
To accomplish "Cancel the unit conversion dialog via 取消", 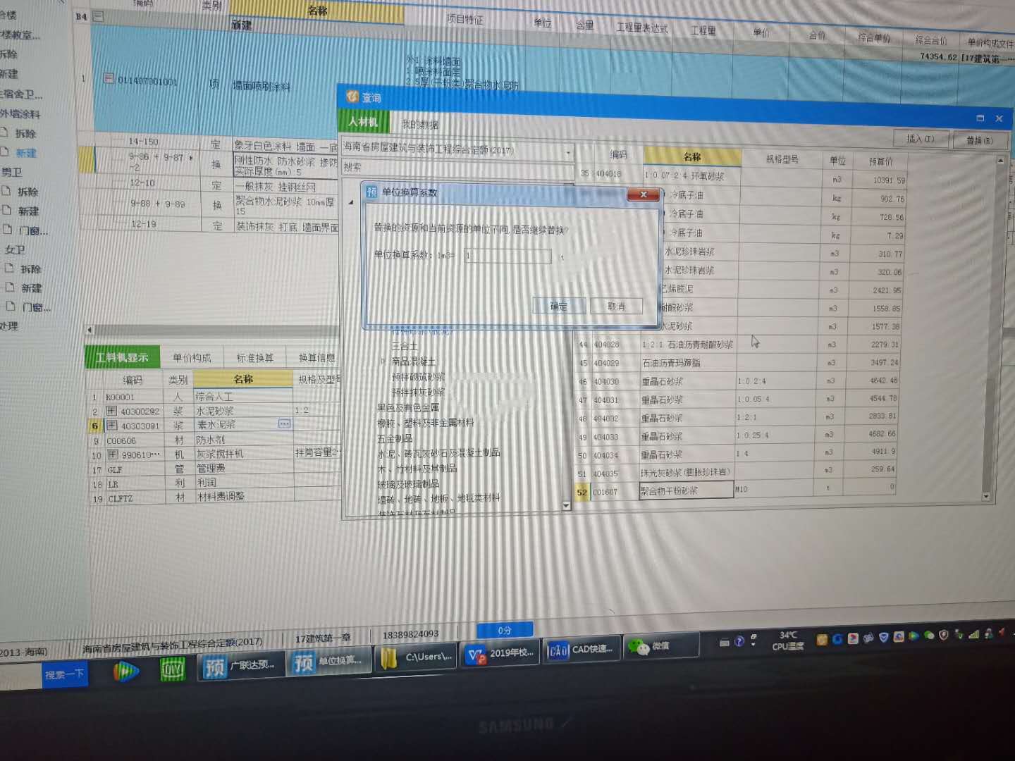I will 617,307.
